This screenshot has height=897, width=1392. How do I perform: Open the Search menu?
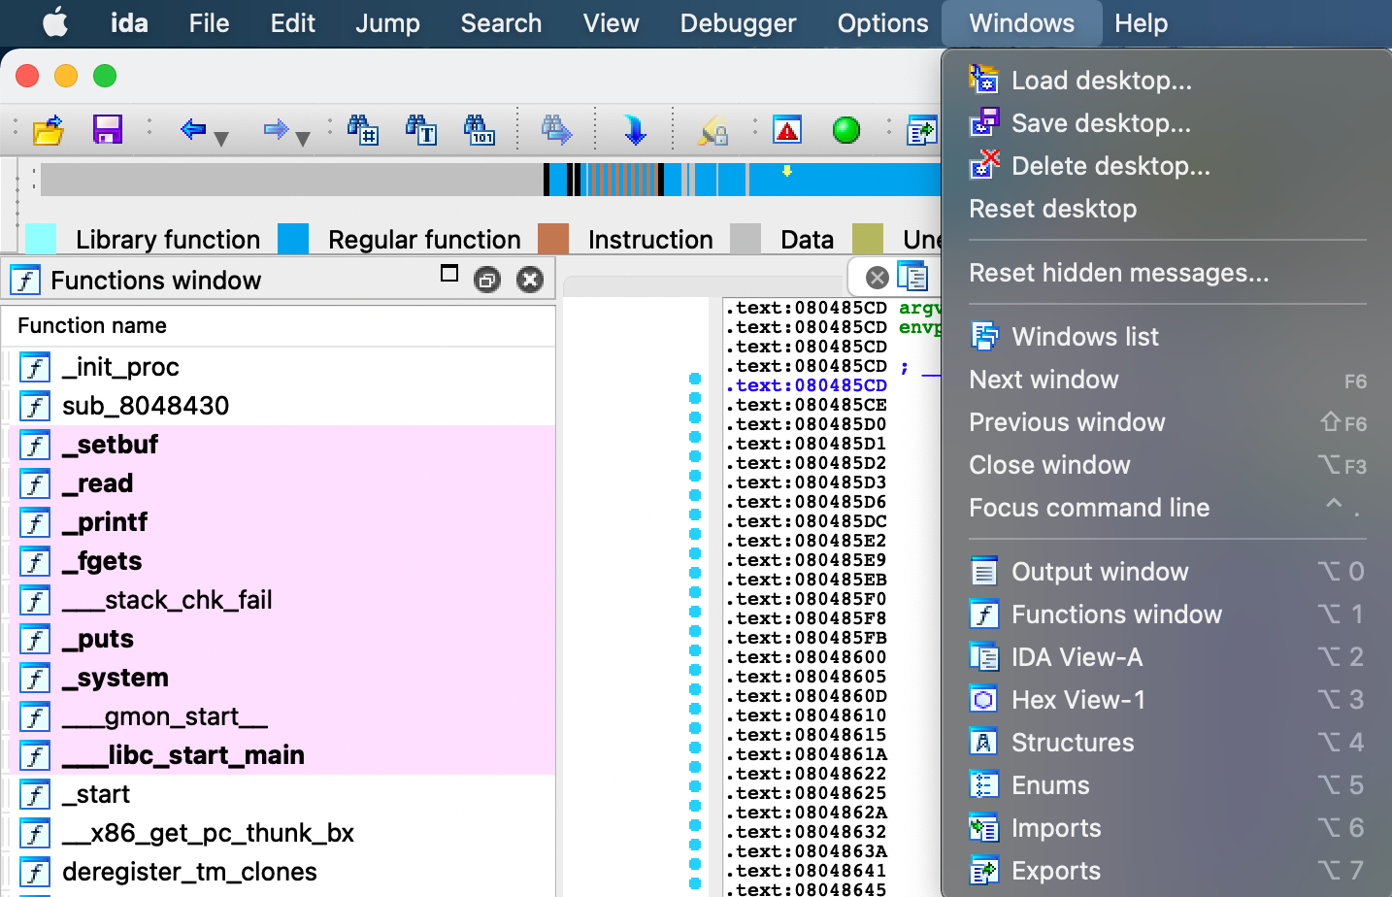click(501, 23)
